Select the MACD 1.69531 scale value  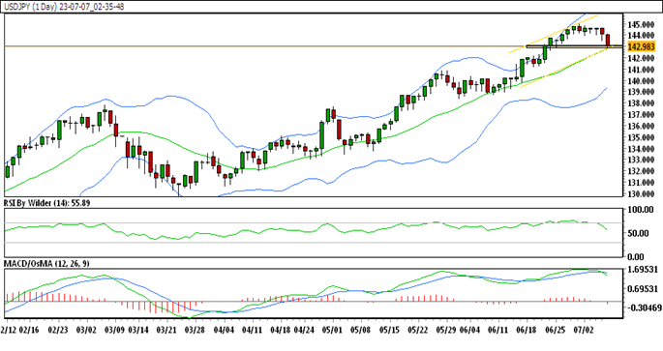pyautogui.click(x=643, y=270)
